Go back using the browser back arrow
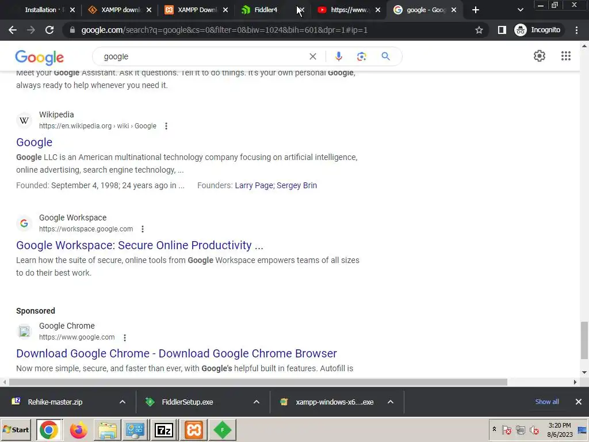The height and width of the screenshot is (442, 589). pos(13,30)
